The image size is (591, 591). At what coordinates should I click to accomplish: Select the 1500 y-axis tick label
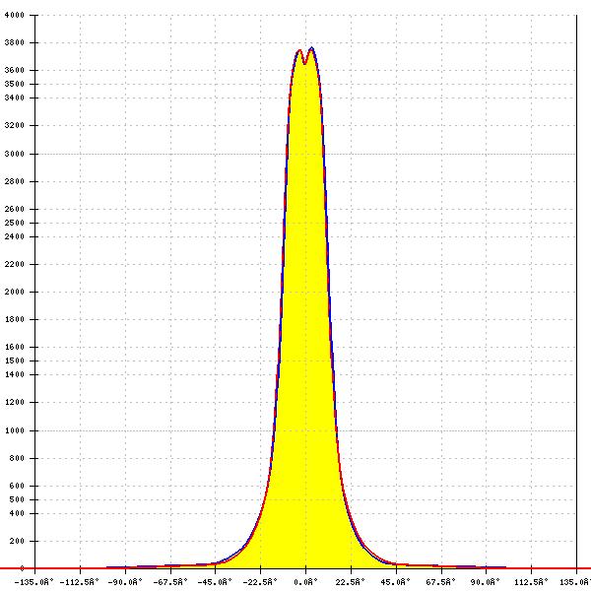[x=15, y=361]
